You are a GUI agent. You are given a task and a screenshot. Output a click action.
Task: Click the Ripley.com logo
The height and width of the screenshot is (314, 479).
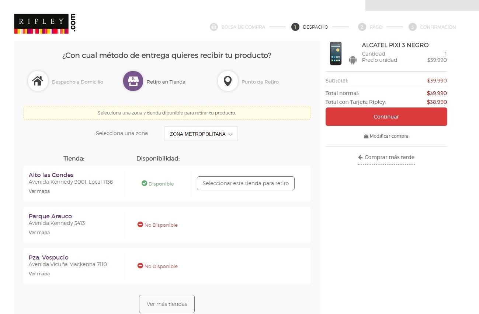[x=45, y=24]
